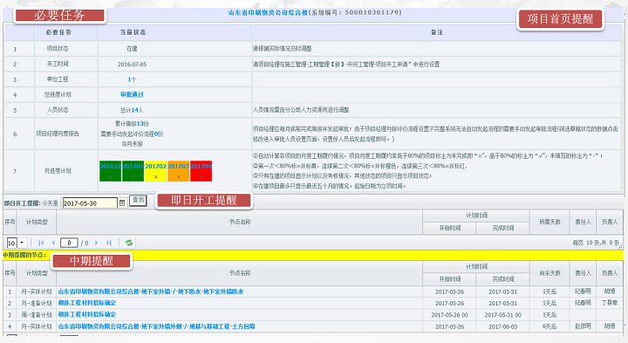Screen dimensions: 628x343
Task: Click the page number input showing 0
Action: click(x=69, y=243)
